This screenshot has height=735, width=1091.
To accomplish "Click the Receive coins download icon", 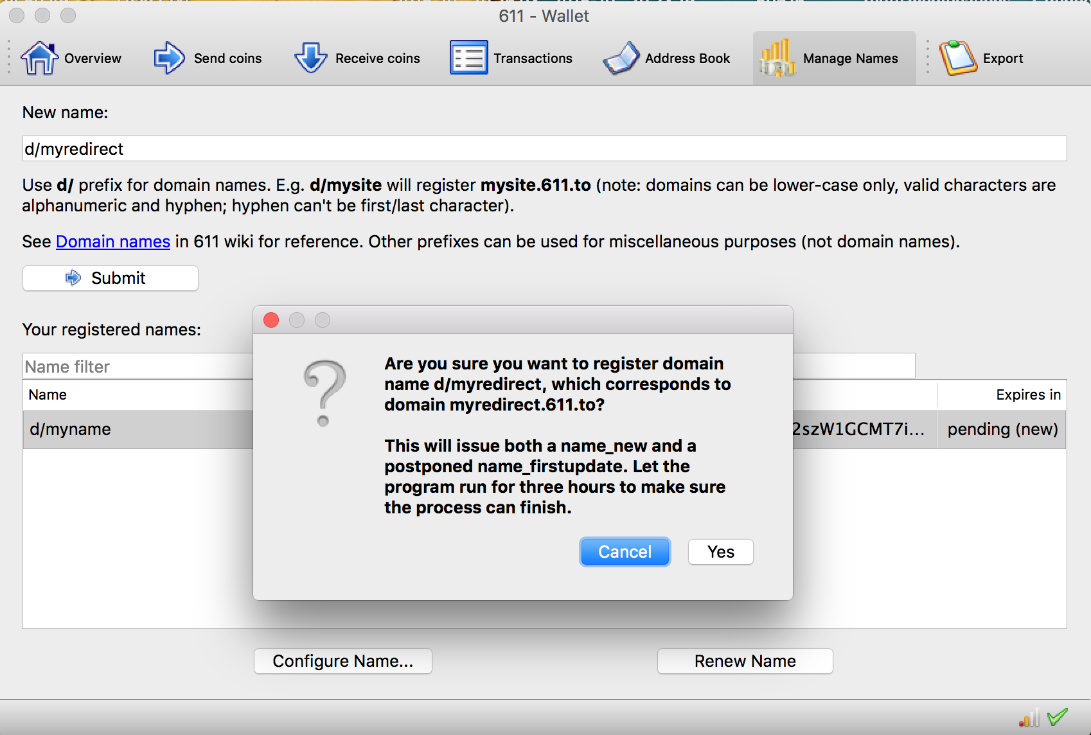I will (311, 58).
